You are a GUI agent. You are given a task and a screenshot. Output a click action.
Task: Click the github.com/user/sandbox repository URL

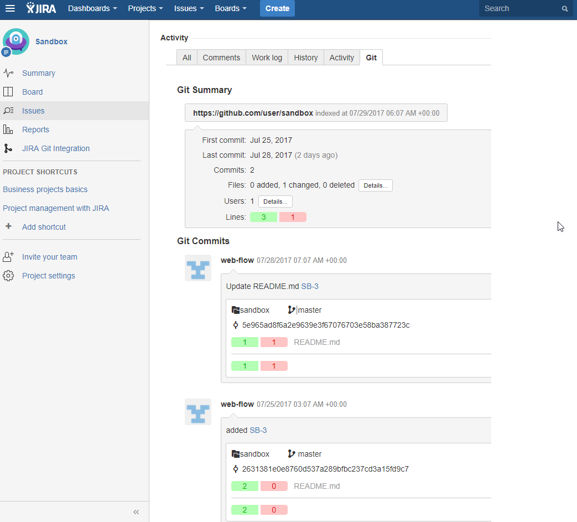[253, 113]
